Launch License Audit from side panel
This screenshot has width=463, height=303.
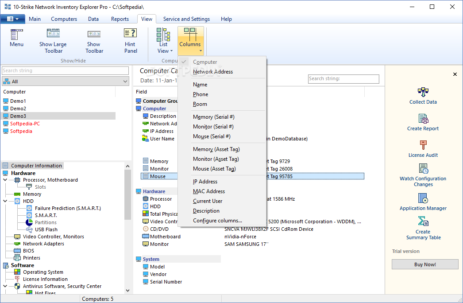click(423, 149)
